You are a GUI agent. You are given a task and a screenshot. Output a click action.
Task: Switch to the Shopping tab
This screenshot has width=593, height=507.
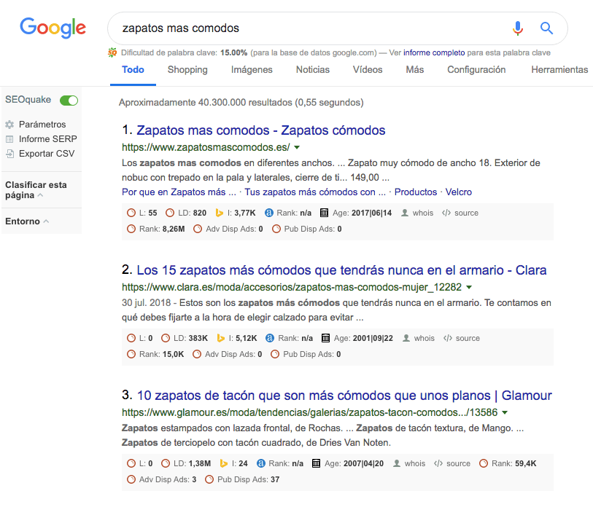(x=187, y=69)
